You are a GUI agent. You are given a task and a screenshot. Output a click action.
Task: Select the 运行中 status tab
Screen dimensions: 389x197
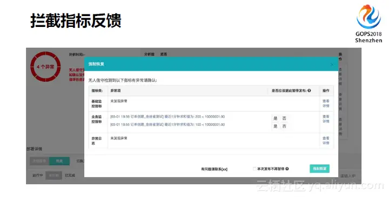click(x=38, y=175)
